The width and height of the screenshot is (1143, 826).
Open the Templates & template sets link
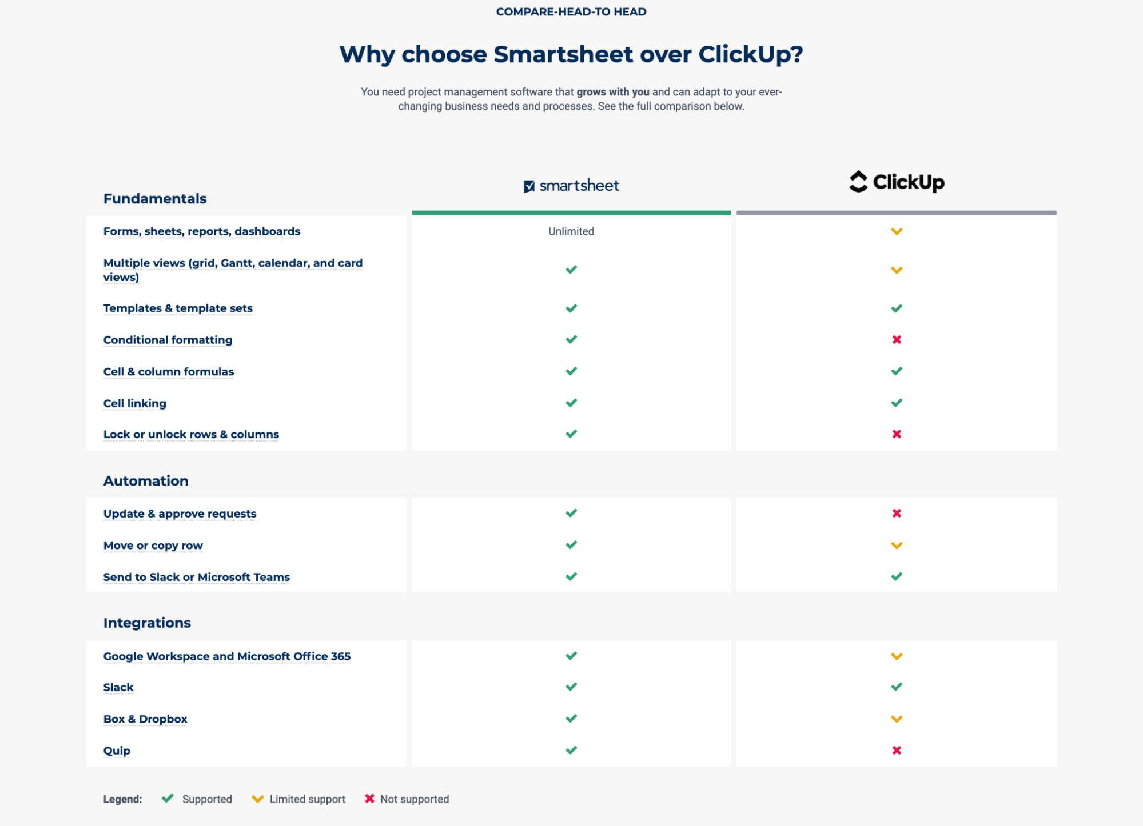coord(178,308)
